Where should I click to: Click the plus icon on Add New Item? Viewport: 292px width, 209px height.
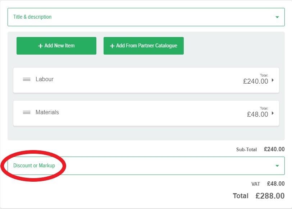(41, 46)
